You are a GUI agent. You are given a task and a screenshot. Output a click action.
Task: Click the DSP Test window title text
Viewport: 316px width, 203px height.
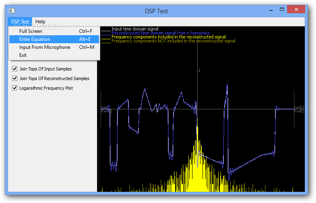(x=156, y=11)
